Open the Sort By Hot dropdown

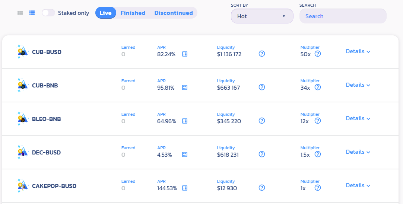tap(262, 16)
